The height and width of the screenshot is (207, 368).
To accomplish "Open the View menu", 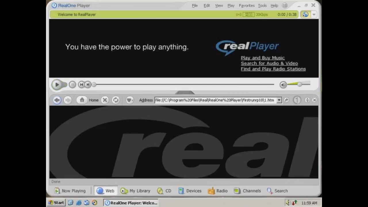I will 219,5.
